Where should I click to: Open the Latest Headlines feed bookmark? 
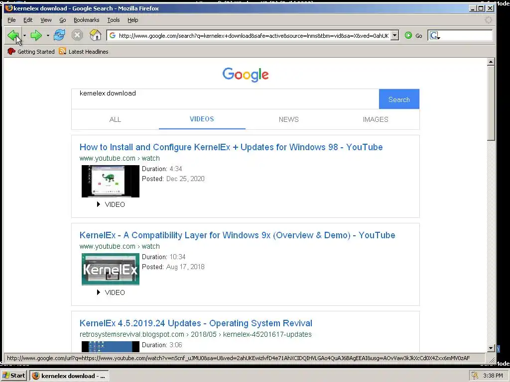click(x=84, y=52)
